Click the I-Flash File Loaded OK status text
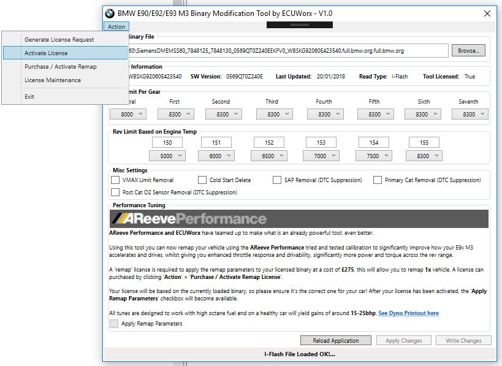 click(299, 354)
